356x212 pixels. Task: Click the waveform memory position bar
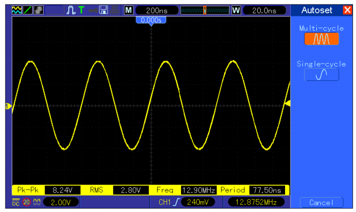tap(204, 10)
